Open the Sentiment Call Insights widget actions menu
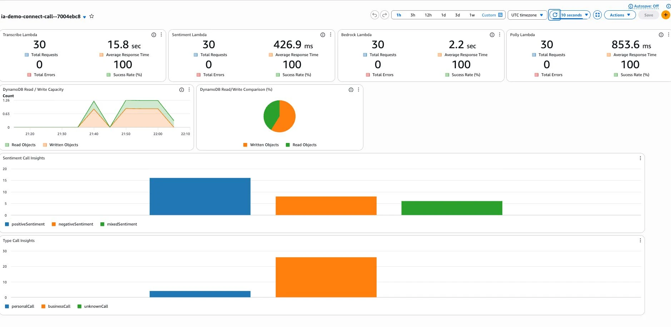Screen dimensions: 671x327 [640, 158]
